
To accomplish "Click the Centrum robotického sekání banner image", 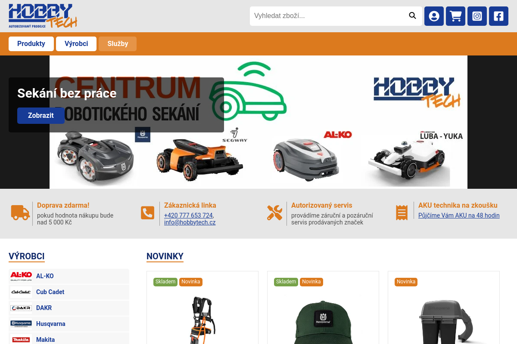I will tap(258, 122).
